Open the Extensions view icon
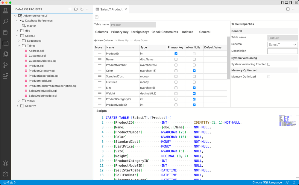Screen dimensions: 299x185 coord(5,76)
